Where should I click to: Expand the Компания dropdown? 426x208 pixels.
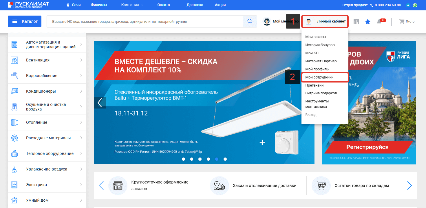[132, 5]
